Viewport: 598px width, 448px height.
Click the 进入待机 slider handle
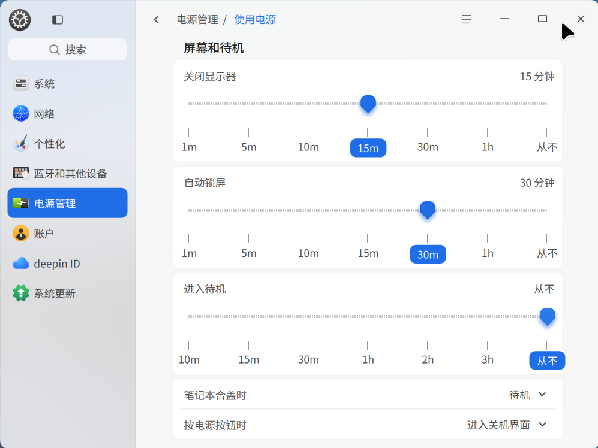point(547,317)
